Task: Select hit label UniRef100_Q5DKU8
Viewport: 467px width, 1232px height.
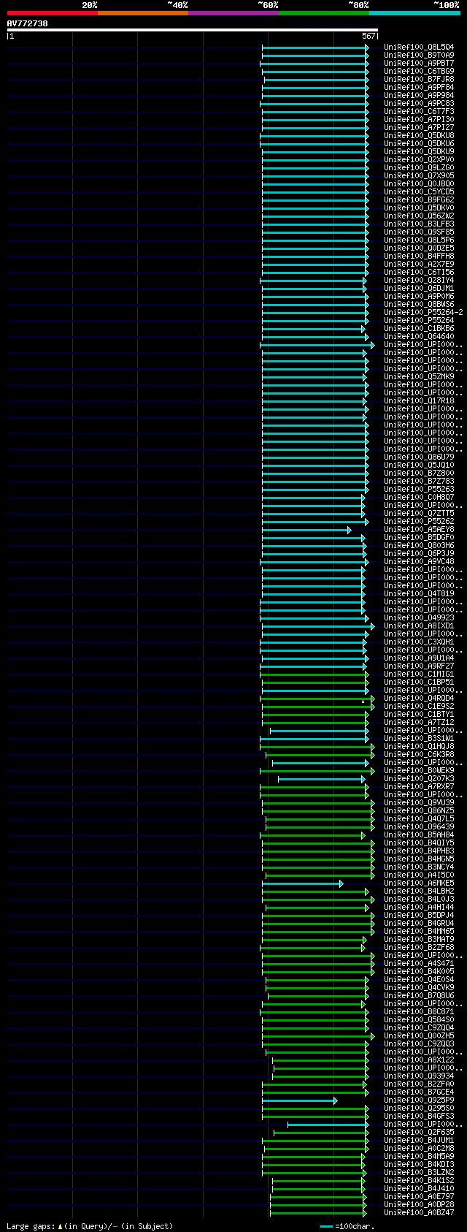Action: tap(419, 135)
